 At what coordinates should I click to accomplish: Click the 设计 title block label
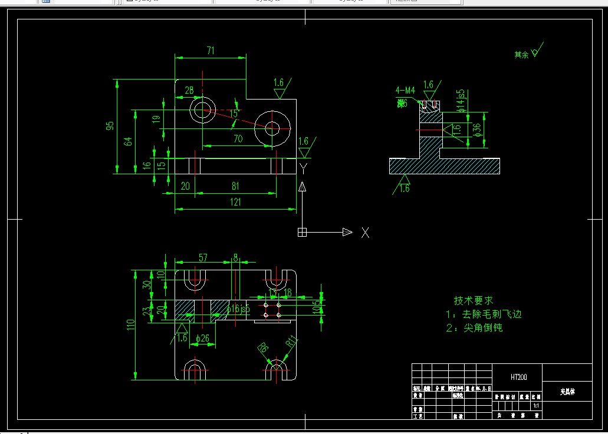(418, 395)
